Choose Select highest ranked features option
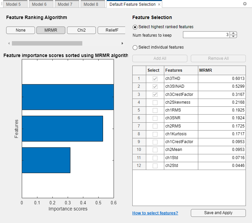 [x=135, y=27]
